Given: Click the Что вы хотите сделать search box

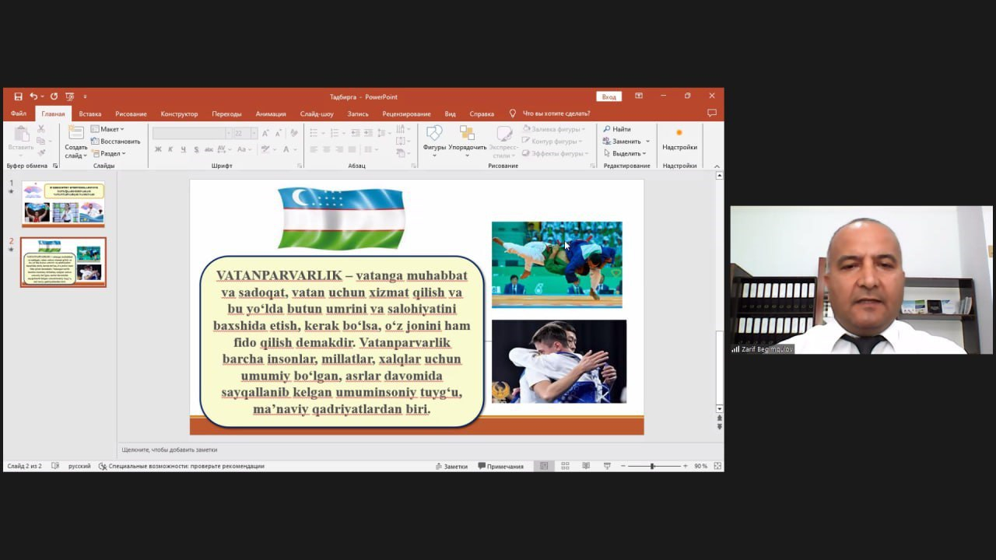Looking at the screenshot, I should pos(556,114).
